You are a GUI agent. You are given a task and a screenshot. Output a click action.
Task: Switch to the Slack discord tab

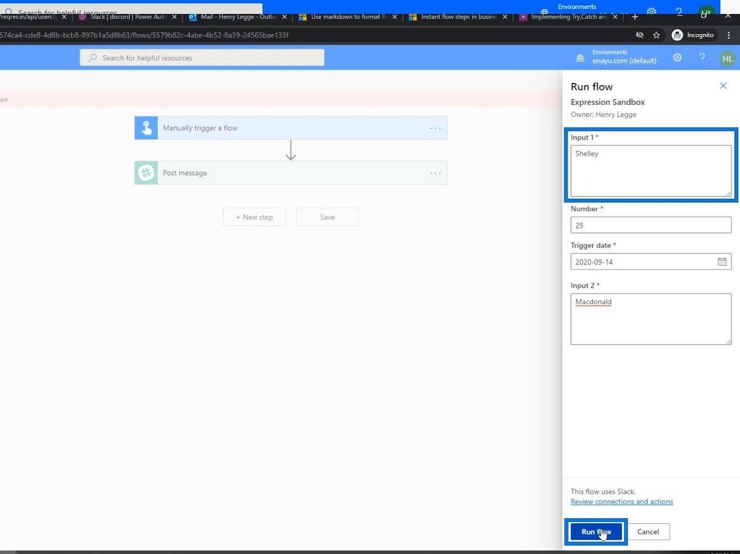[128, 17]
